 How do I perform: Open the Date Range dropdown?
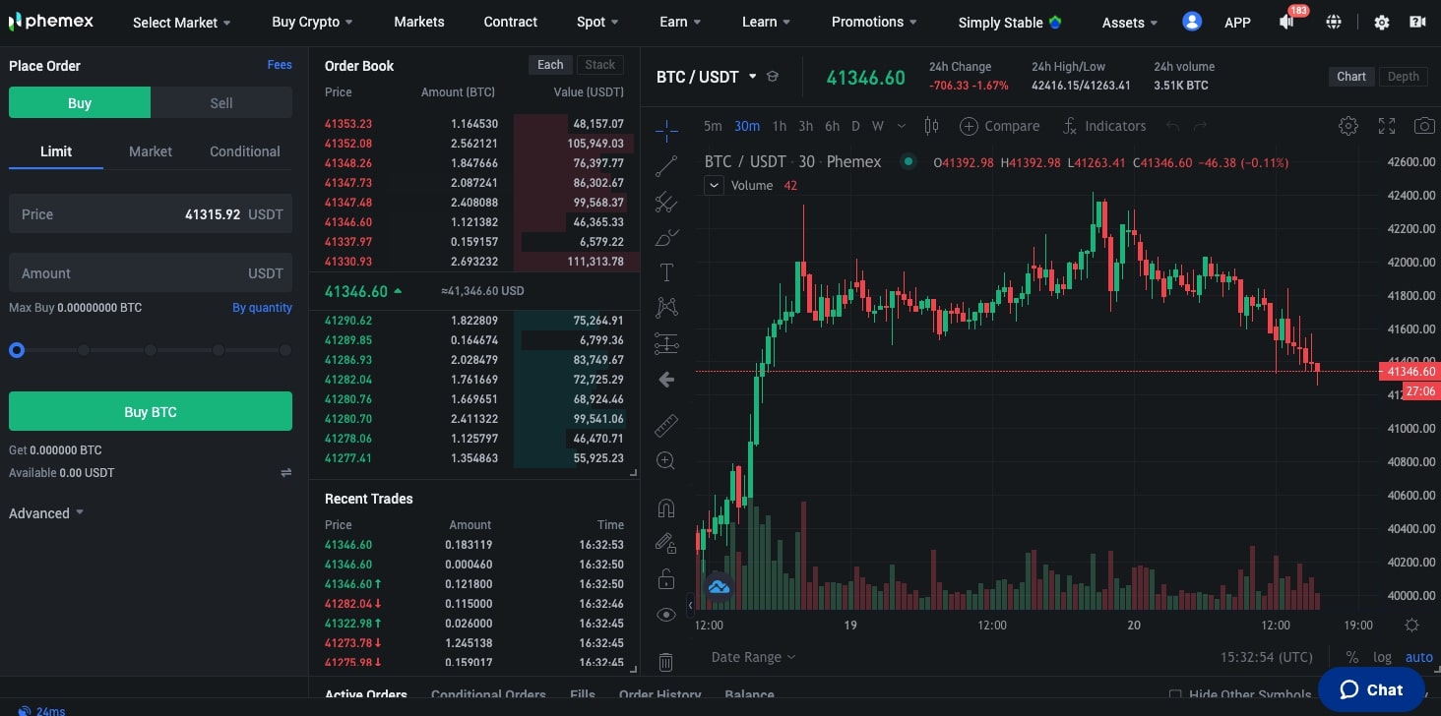(753, 657)
